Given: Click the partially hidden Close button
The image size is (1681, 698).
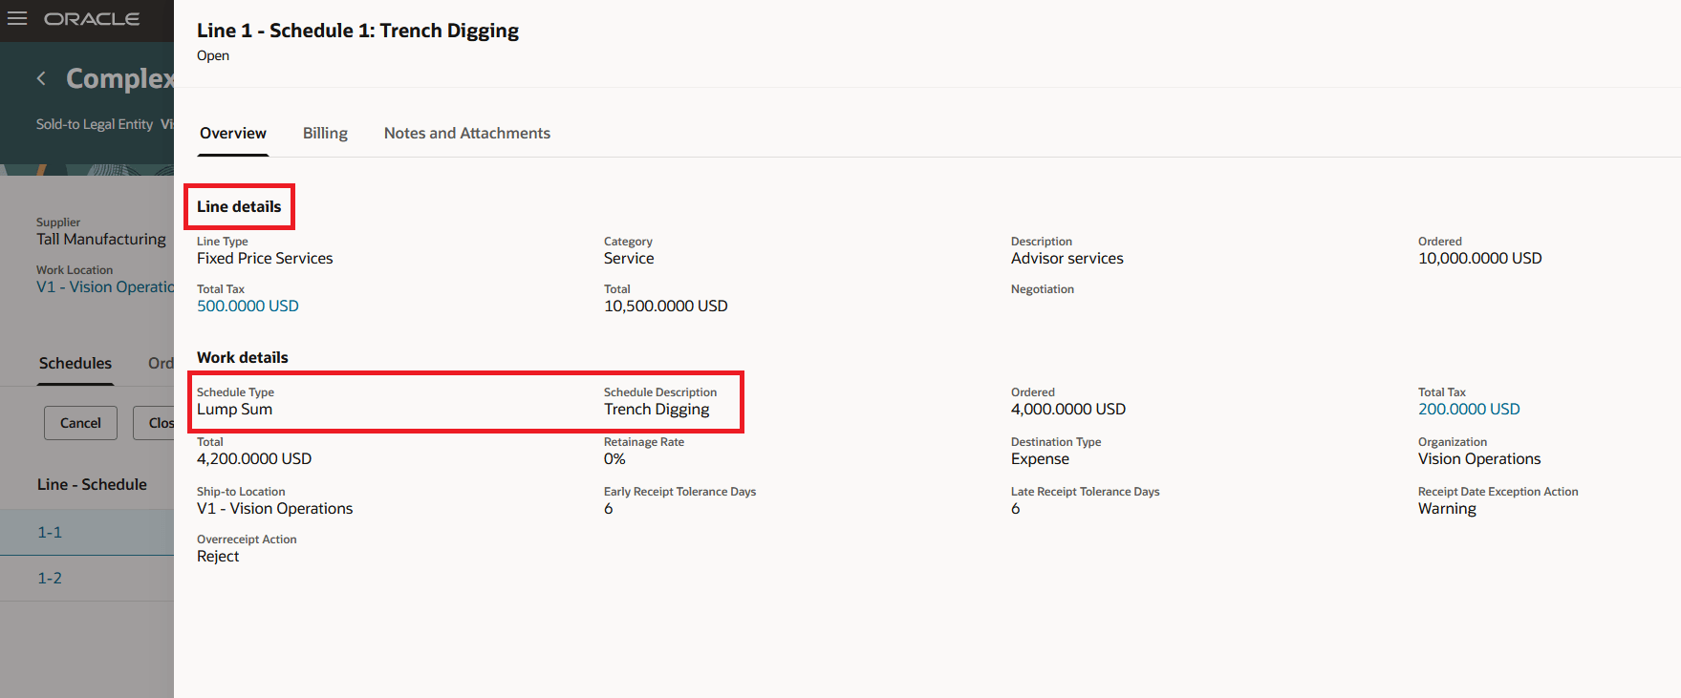Looking at the screenshot, I should click(x=155, y=423).
